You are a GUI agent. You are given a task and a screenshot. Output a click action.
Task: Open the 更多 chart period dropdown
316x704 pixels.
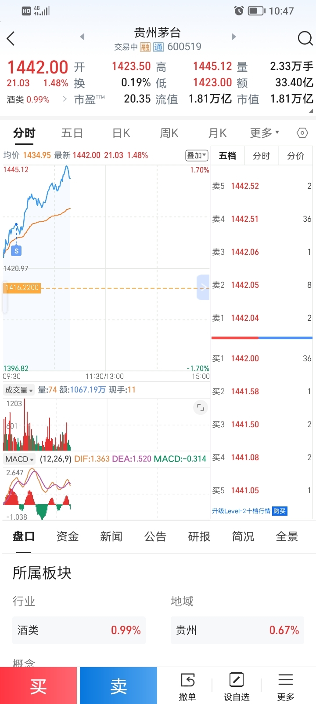(x=265, y=133)
